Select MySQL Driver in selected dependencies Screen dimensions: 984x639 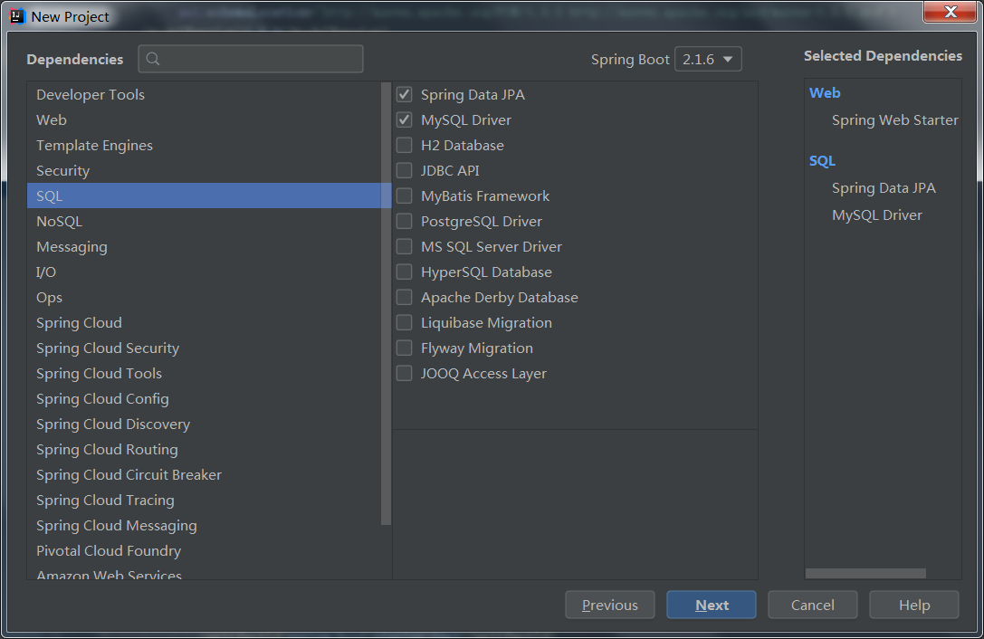click(x=876, y=215)
